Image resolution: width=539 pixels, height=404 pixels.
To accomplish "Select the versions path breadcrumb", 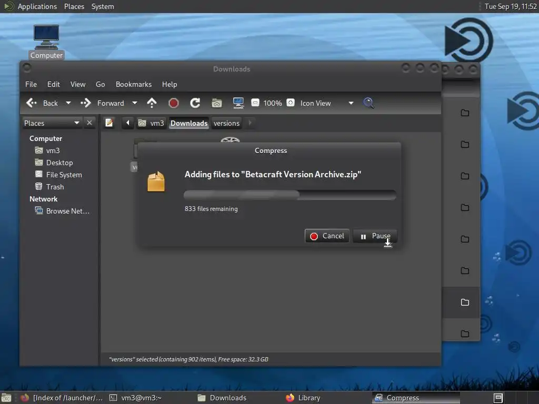I will click(x=226, y=123).
